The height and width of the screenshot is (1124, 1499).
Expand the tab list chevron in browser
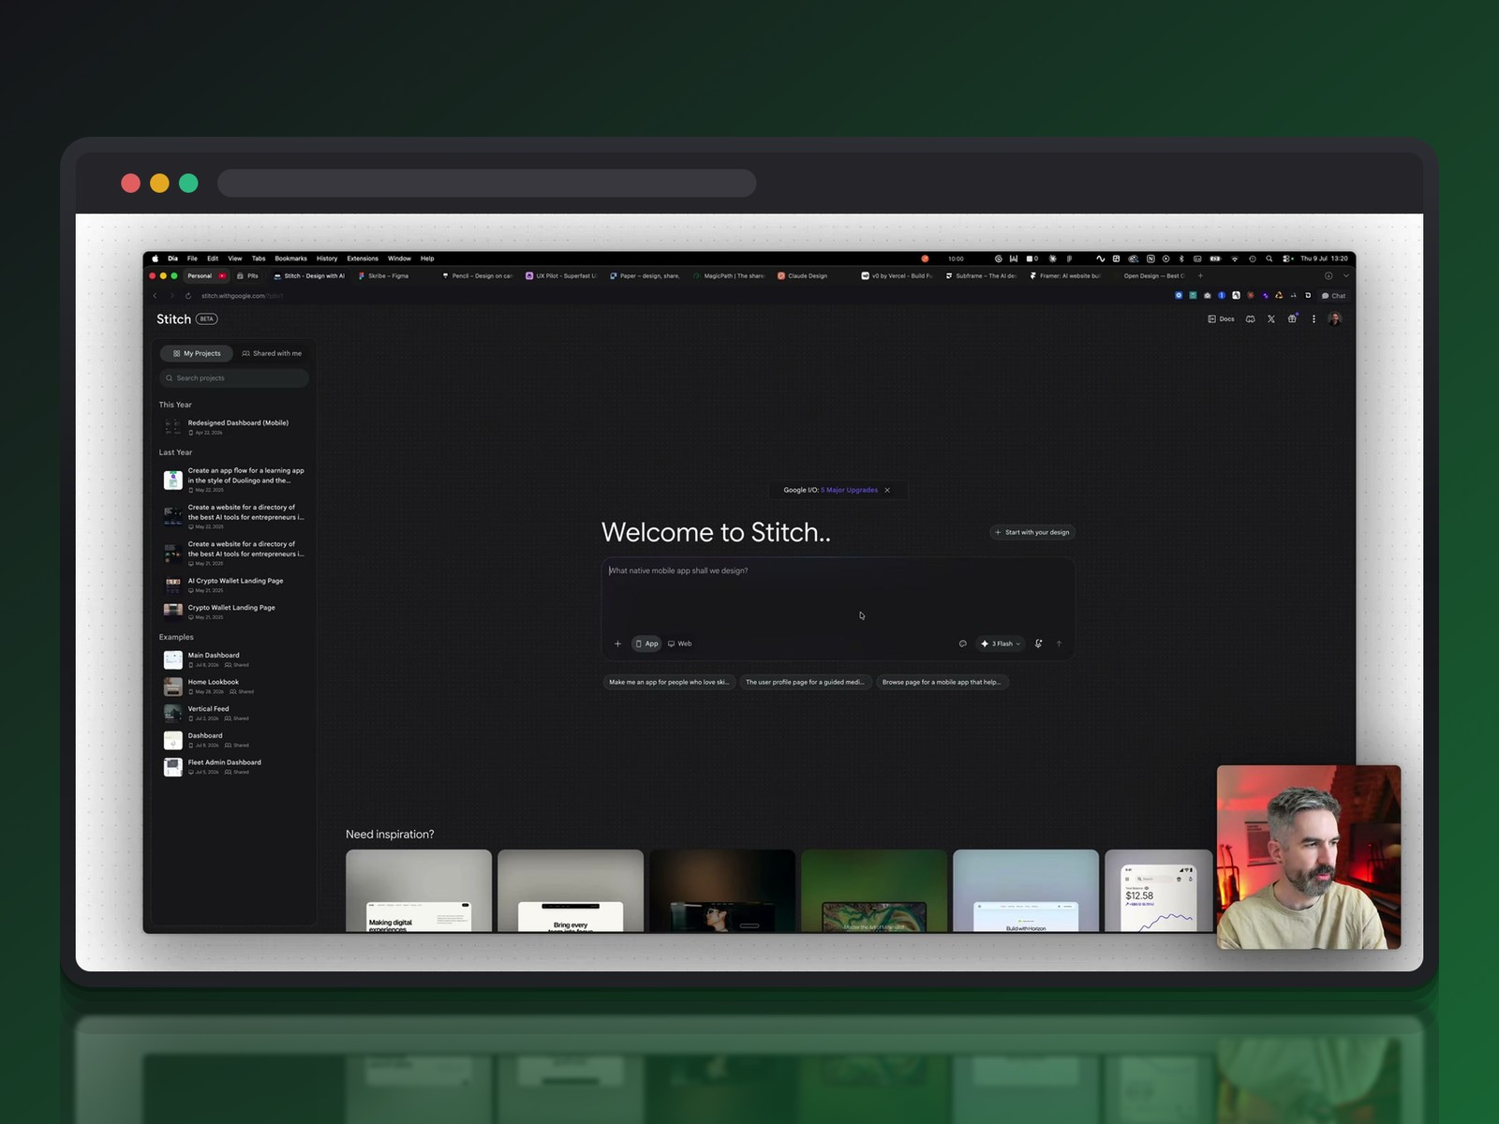[1346, 275]
